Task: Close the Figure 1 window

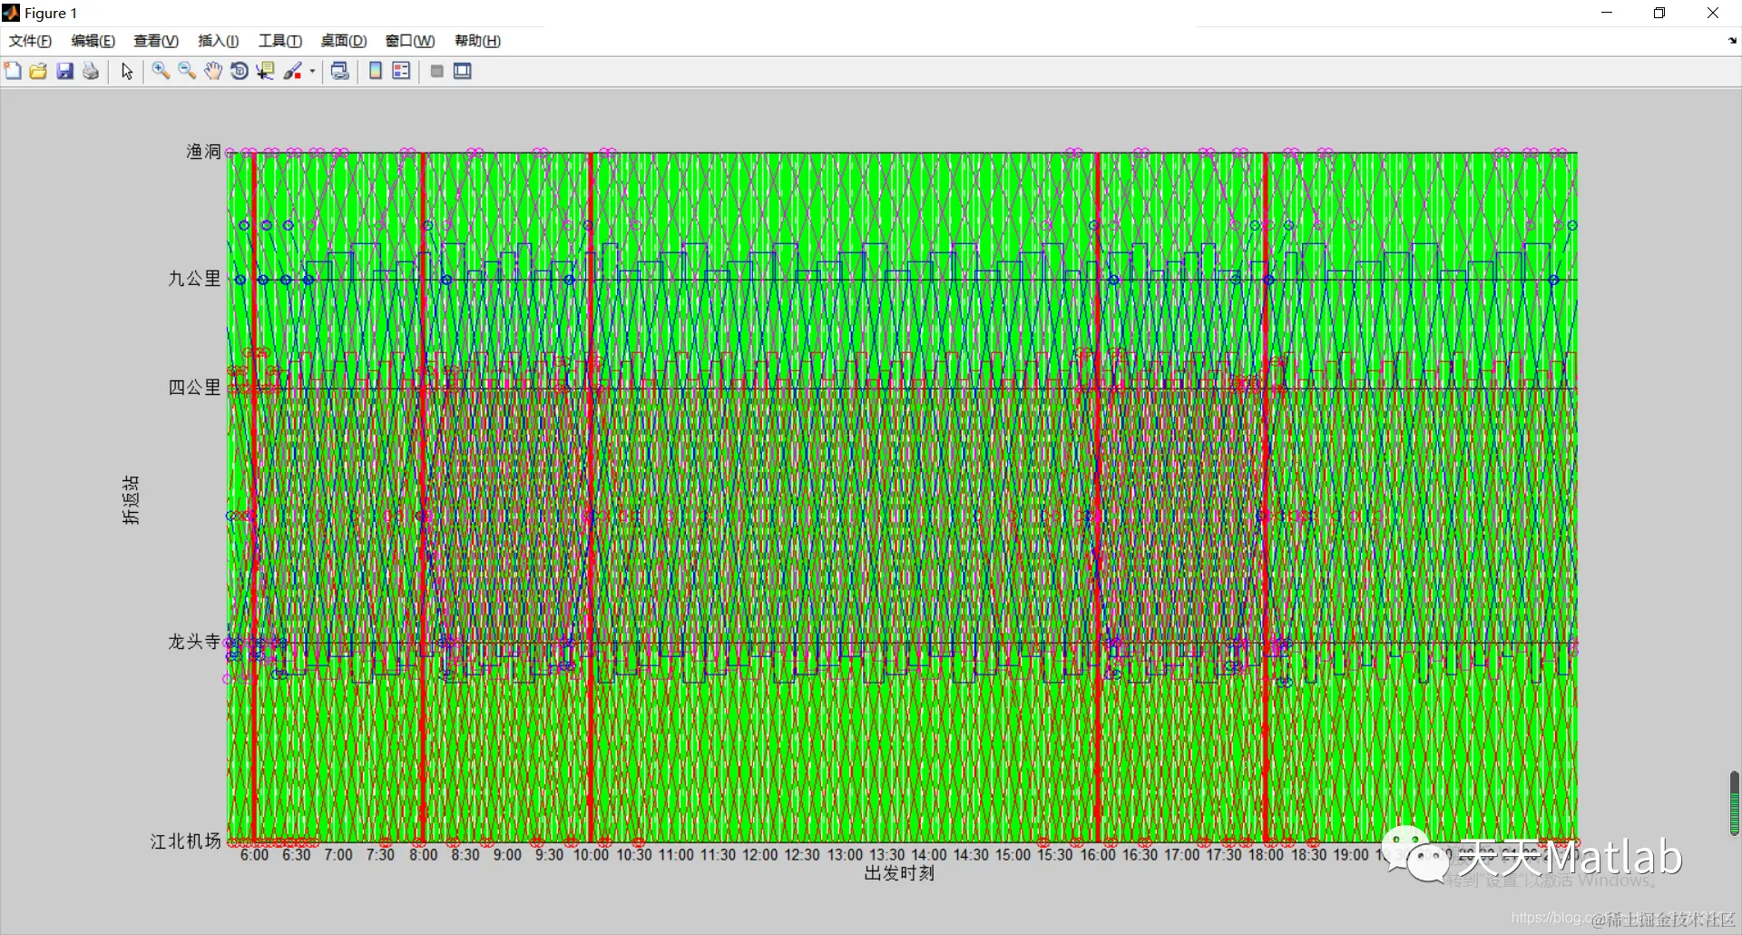Action: [x=1713, y=13]
